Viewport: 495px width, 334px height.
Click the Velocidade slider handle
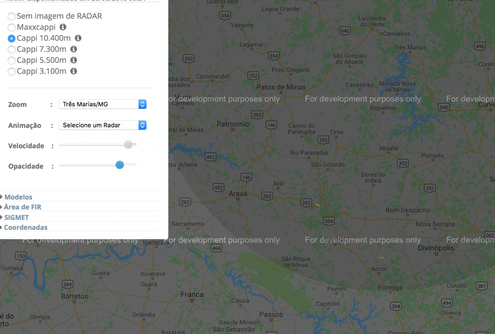tap(129, 144)
